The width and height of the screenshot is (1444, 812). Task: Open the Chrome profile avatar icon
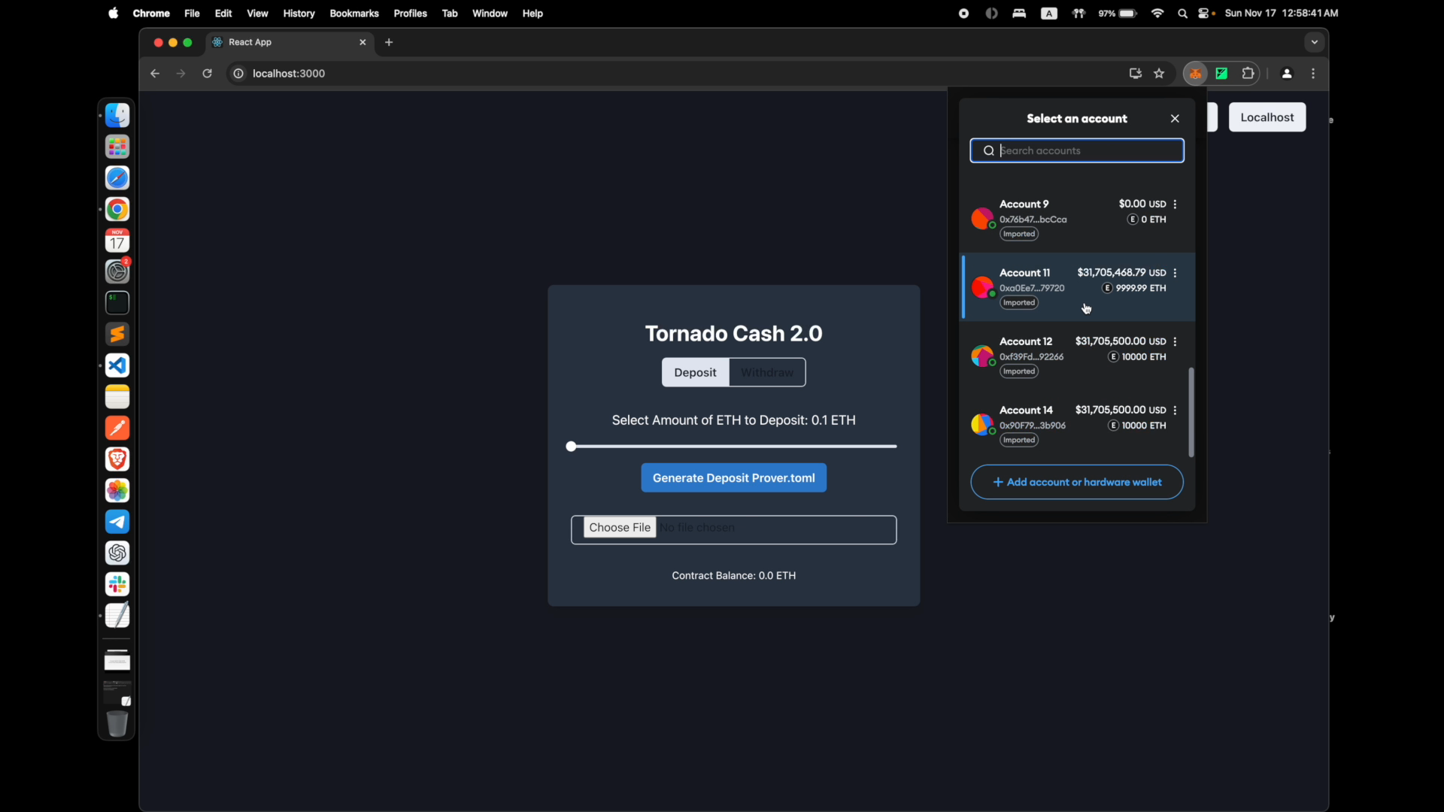click(1287, 74)
